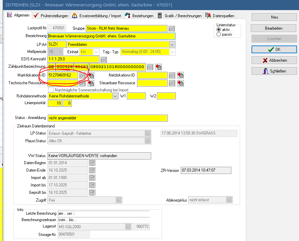The height and width of the screenshot is (241, 299).
Task: Click red document icon next to Zählpunktbezeichnung
Action: 159,67
